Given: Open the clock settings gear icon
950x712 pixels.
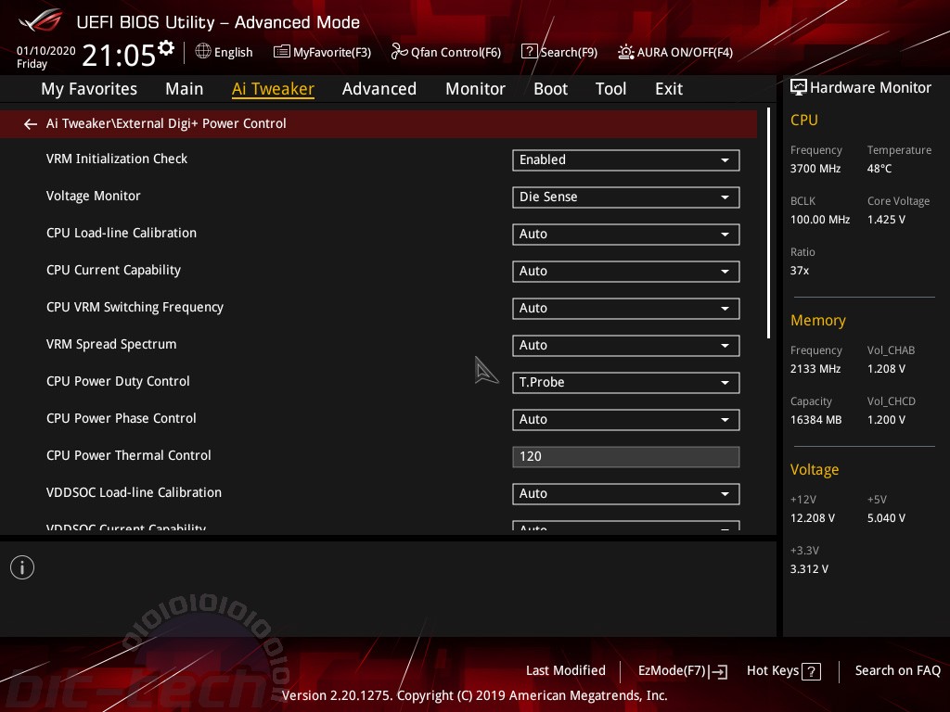Looking at the screenshot, I should [165, 48].
